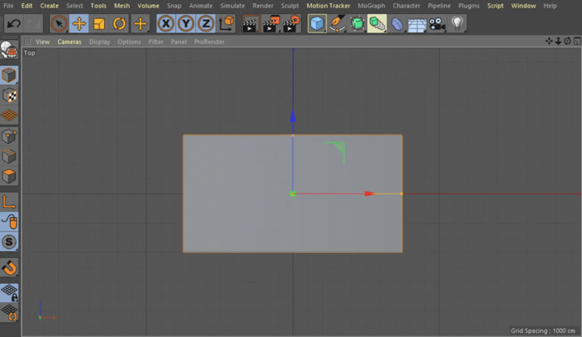Click the magnet Snap icon
This screenshot has height=337, width=582.
click(x=9, y=268)
